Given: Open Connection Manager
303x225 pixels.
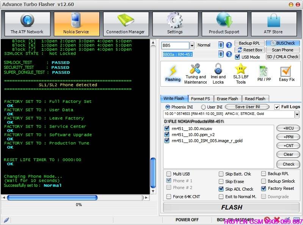Looking at the screenshot, I should 126,24.
